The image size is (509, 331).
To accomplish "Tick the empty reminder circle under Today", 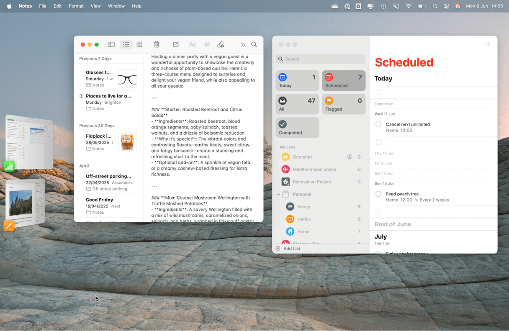I will click(x=378, y=92).
